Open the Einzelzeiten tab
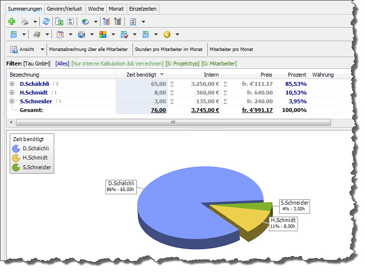 [x=143, y=9]
